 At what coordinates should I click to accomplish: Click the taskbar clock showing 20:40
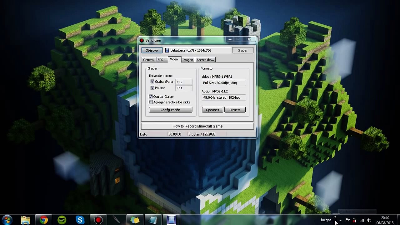point(385,220)
